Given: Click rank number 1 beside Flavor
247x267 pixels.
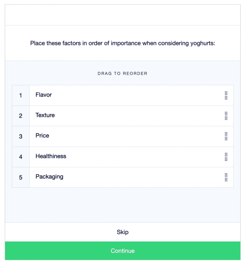Looking at the screenshot, I should 21,95.
